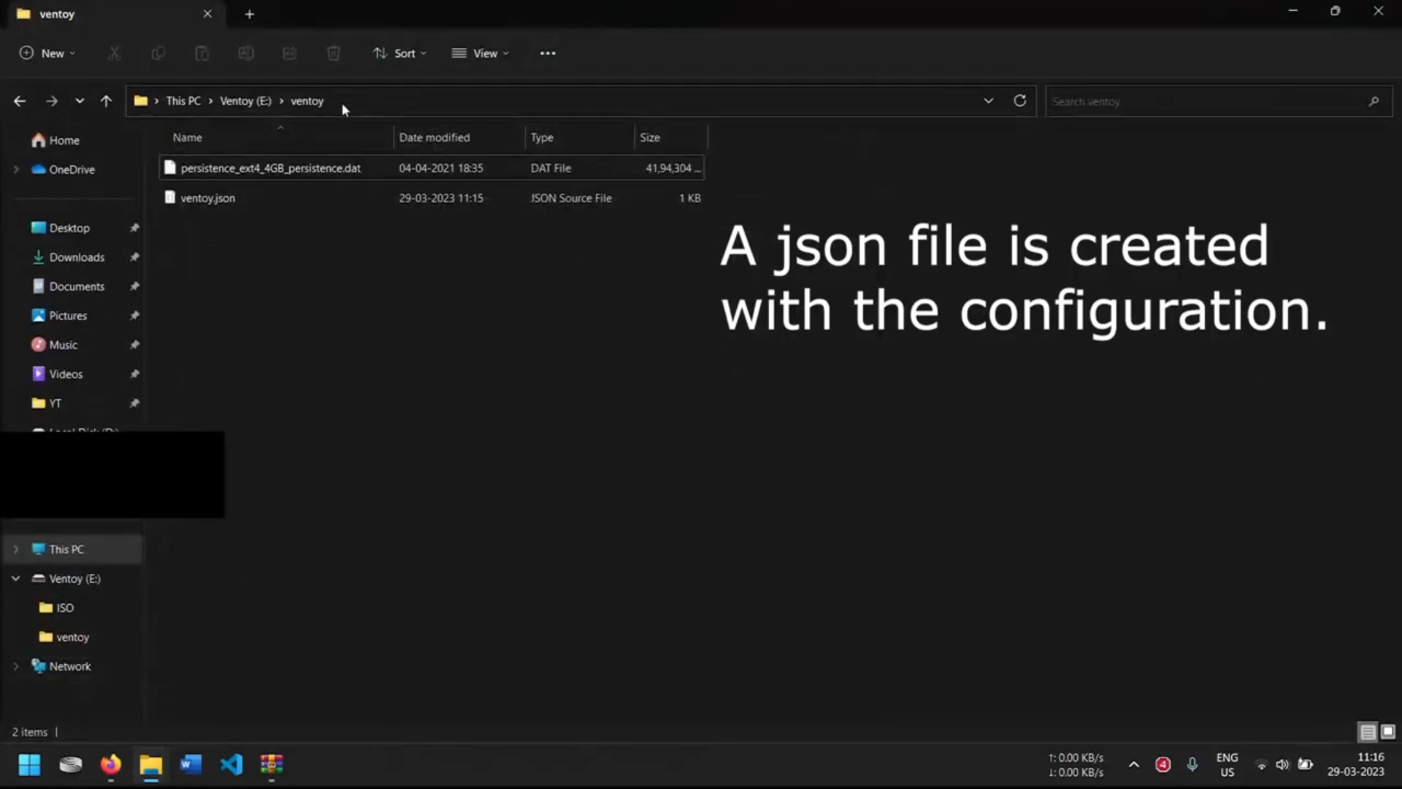Open Microsoft Word from taskbar
The image size is (1402, 789).
[x=191, y=765]
